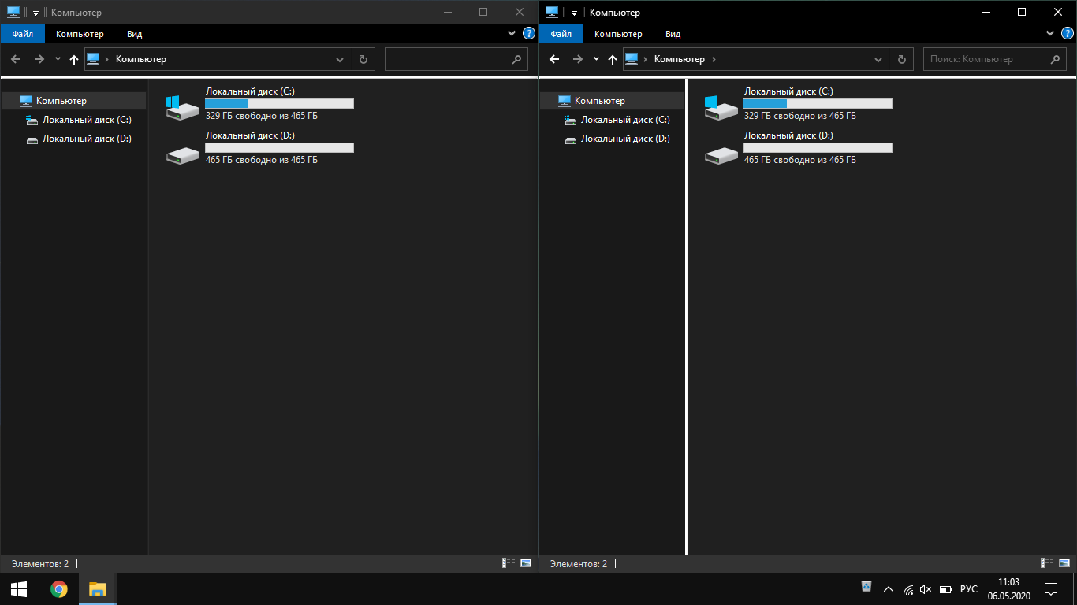The image size is (1077, 605).
Task: Refresh the left window
Action: 363,59
